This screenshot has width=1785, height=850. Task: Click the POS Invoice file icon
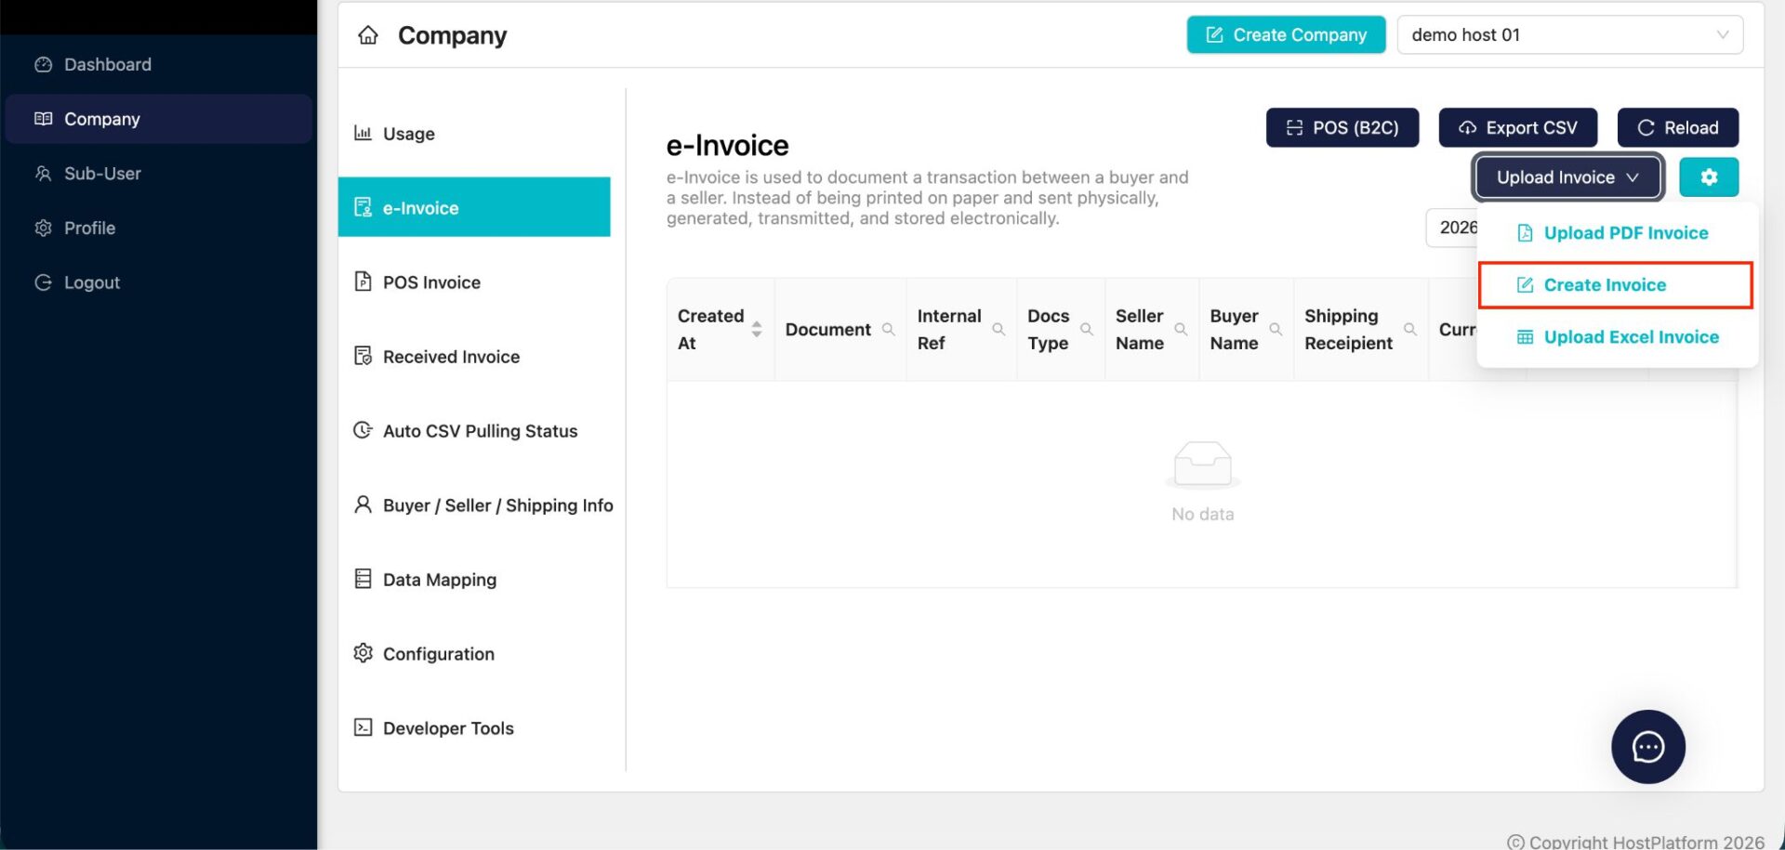363,281
